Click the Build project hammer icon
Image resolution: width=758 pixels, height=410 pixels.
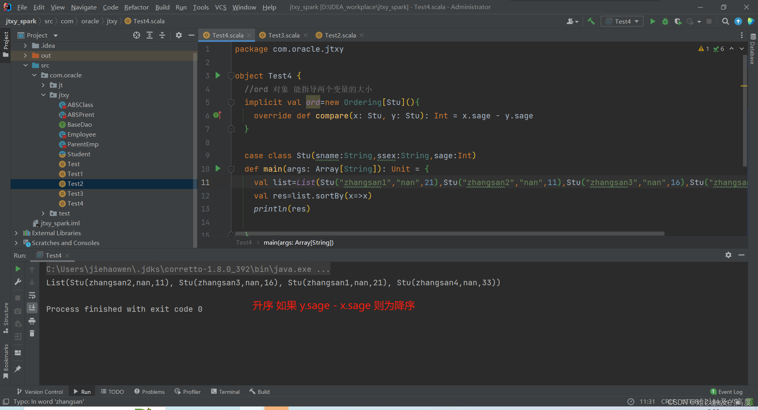point(591,21)
